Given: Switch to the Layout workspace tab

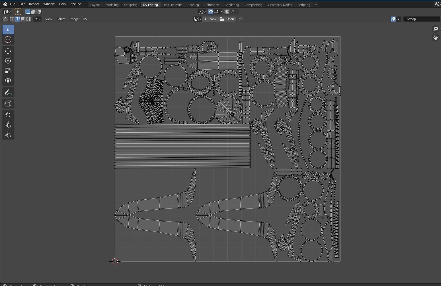Looking at the screenshot, I should (95, 5).
